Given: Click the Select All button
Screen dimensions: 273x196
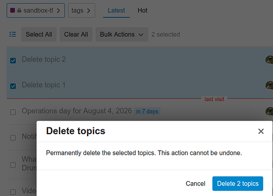Looking at the screenshot, I should tap(39, 34).
